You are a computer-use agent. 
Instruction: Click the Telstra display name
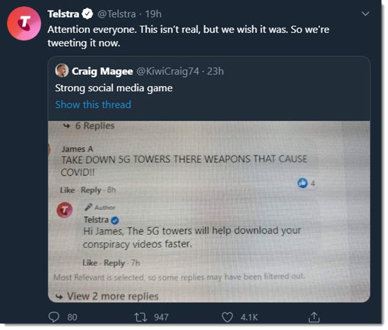point(63,13)
